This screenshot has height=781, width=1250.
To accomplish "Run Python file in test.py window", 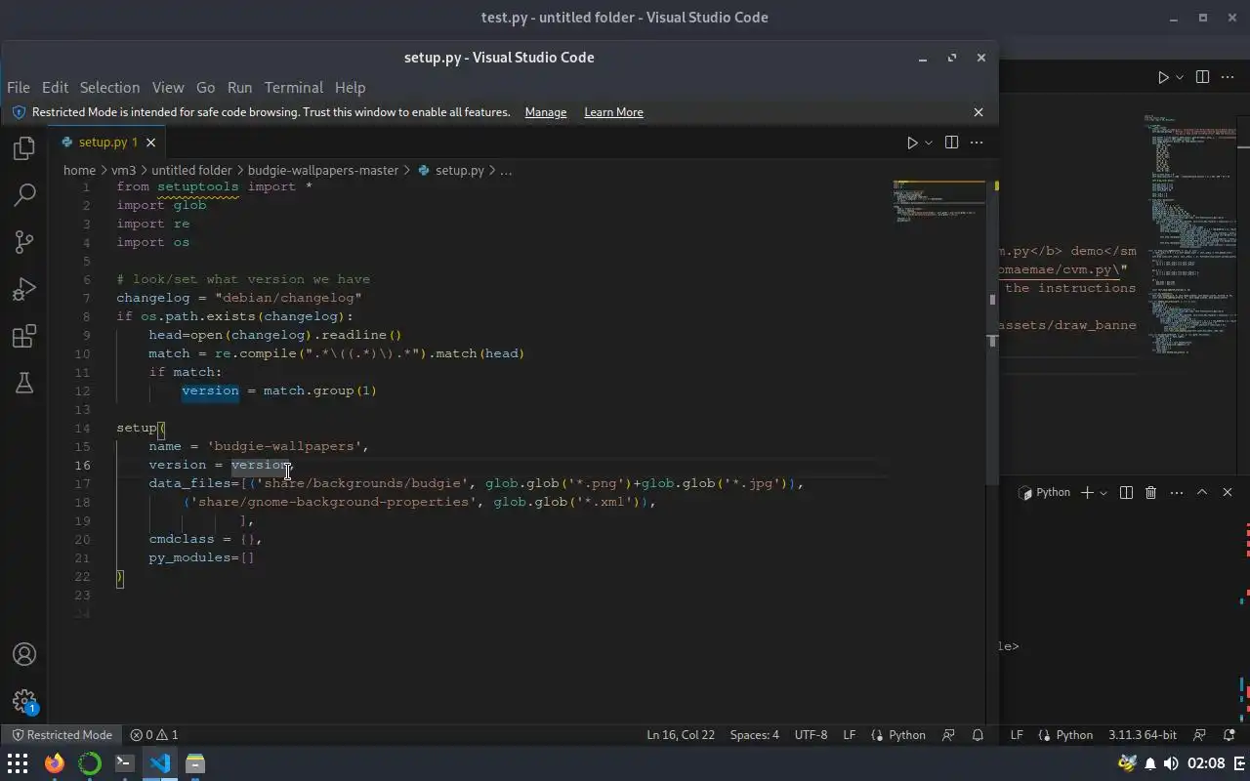I will coord(1163,77).
